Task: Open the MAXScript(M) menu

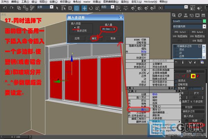Action: click(150, 2)
